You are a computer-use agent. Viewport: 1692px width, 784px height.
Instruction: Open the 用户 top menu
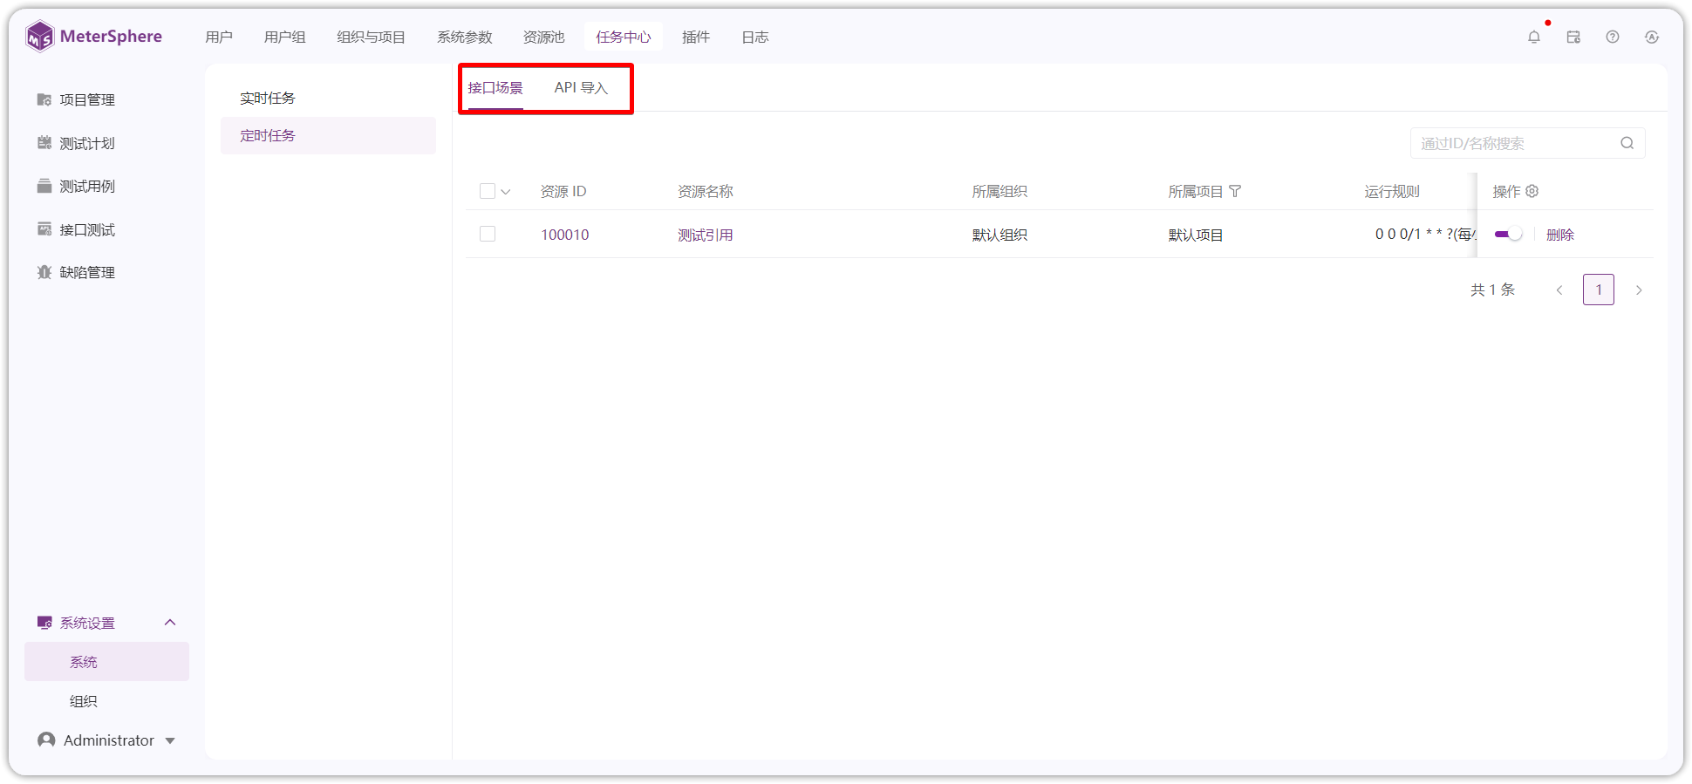coord(219,37)
